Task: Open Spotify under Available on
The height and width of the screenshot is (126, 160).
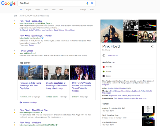Action: pyautogui.click(x=109, y=71)
